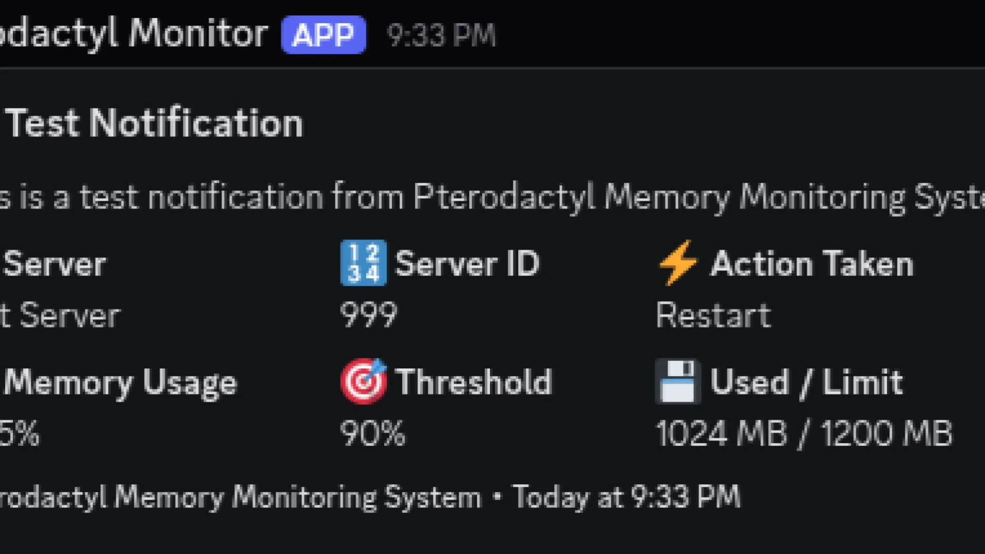Click the 1024 MB / 1200 MB value
Viewport: 985px width, 554px height.
click(x=804, y=433)
